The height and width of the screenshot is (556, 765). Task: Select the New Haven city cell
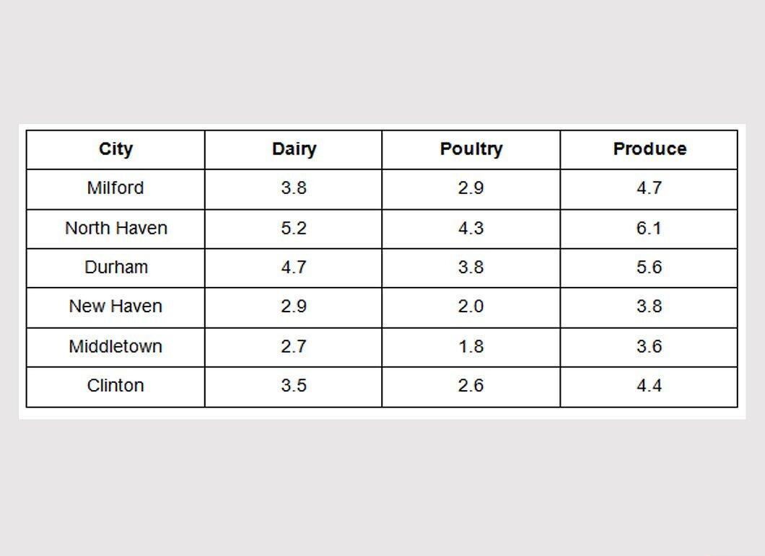point(115,306)
